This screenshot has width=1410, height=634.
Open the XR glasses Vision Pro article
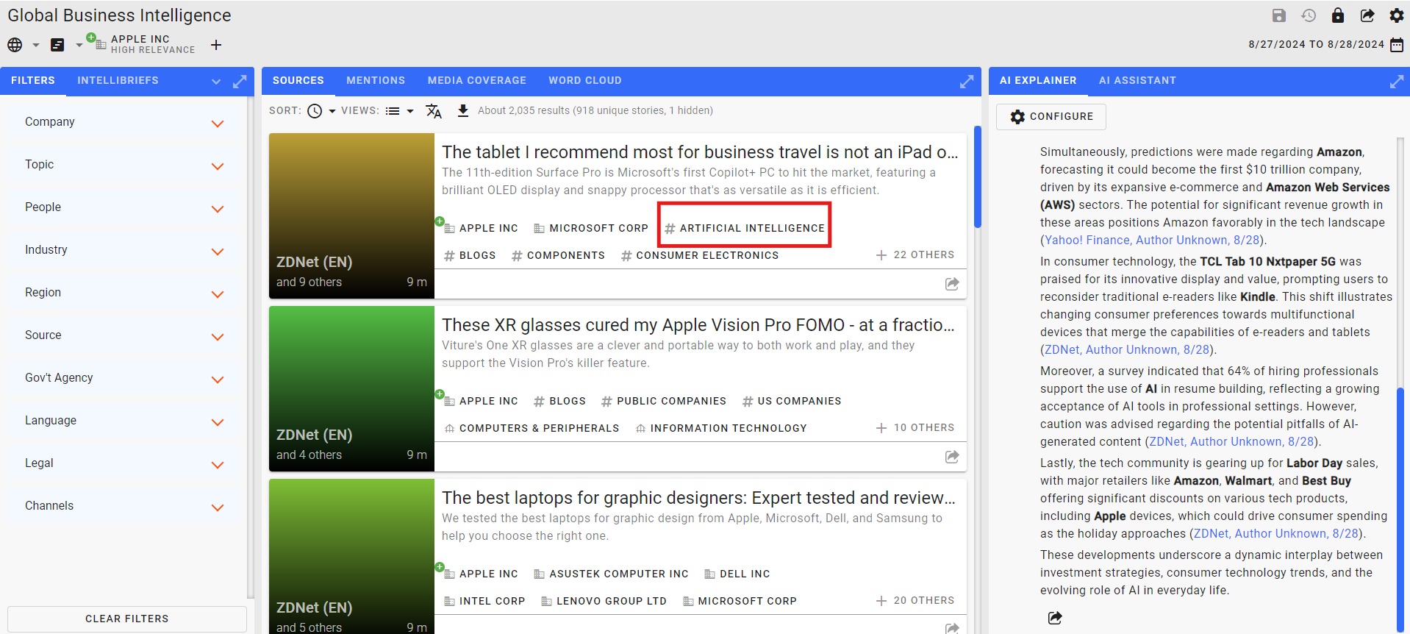tap(698, 325)
